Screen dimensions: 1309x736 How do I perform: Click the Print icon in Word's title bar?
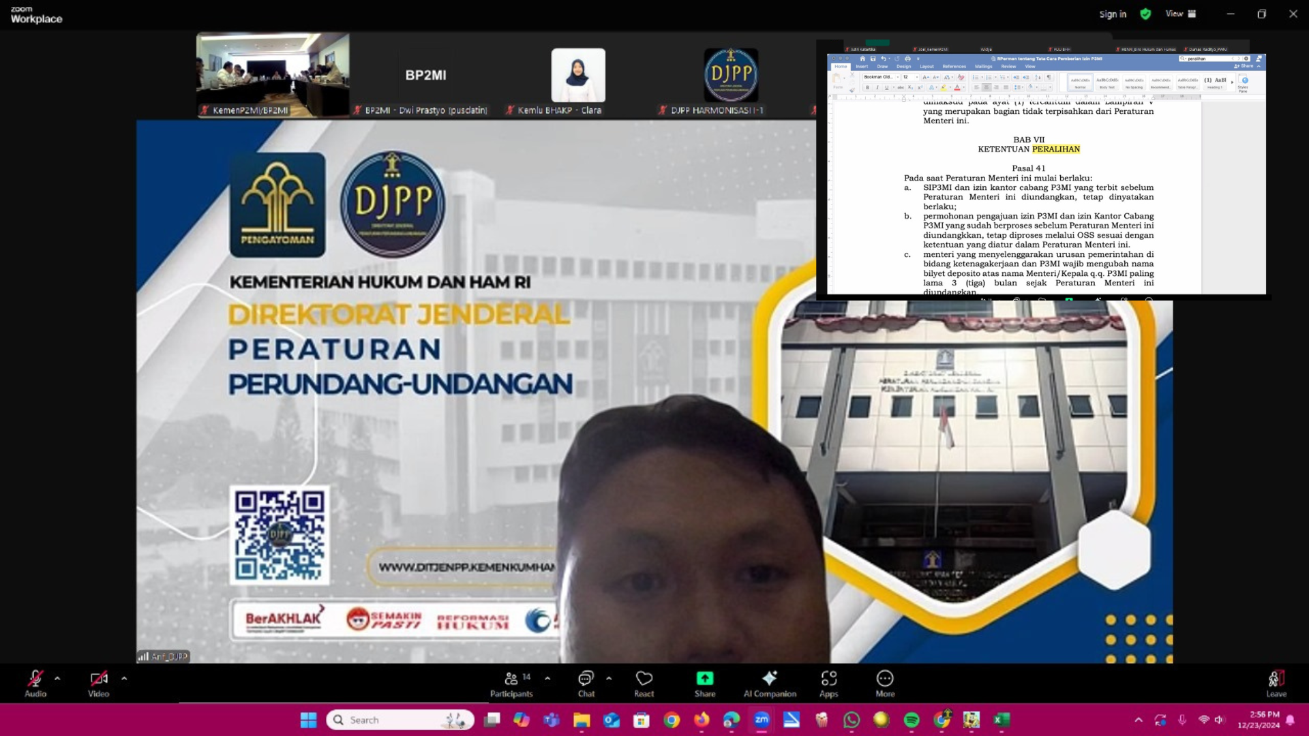tap(907, 59)
